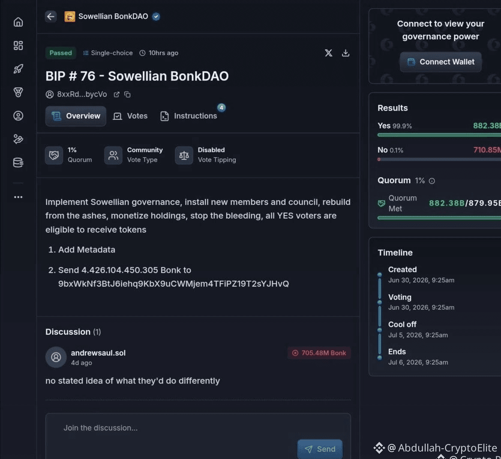Image resolution: width=501 pixels, height=459 pixels.
Task: Click the Yes 99.9% result label
Action: click(395, 126)
